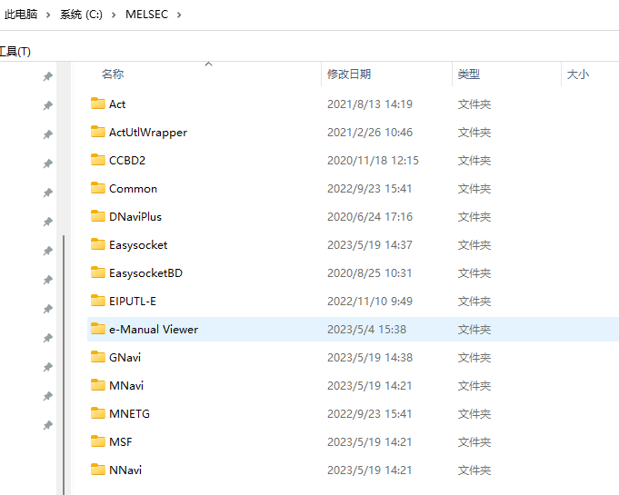Click date 2022/11/10 9:49
Screen dimensions: 619x495
370,301
